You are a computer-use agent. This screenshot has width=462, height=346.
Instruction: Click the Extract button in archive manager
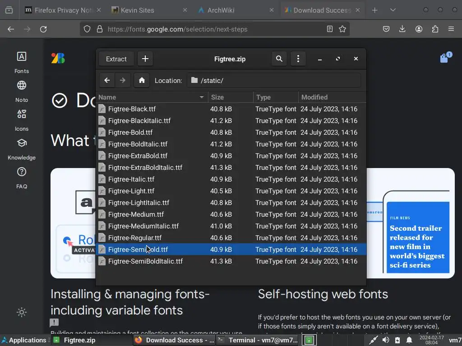point(116,59)
